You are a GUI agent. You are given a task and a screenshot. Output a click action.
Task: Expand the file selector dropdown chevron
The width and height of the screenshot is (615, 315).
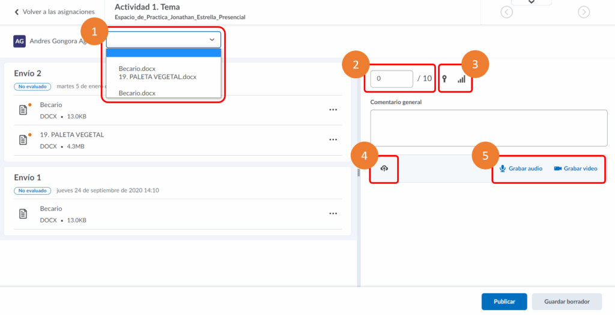[x=211, y=40]
